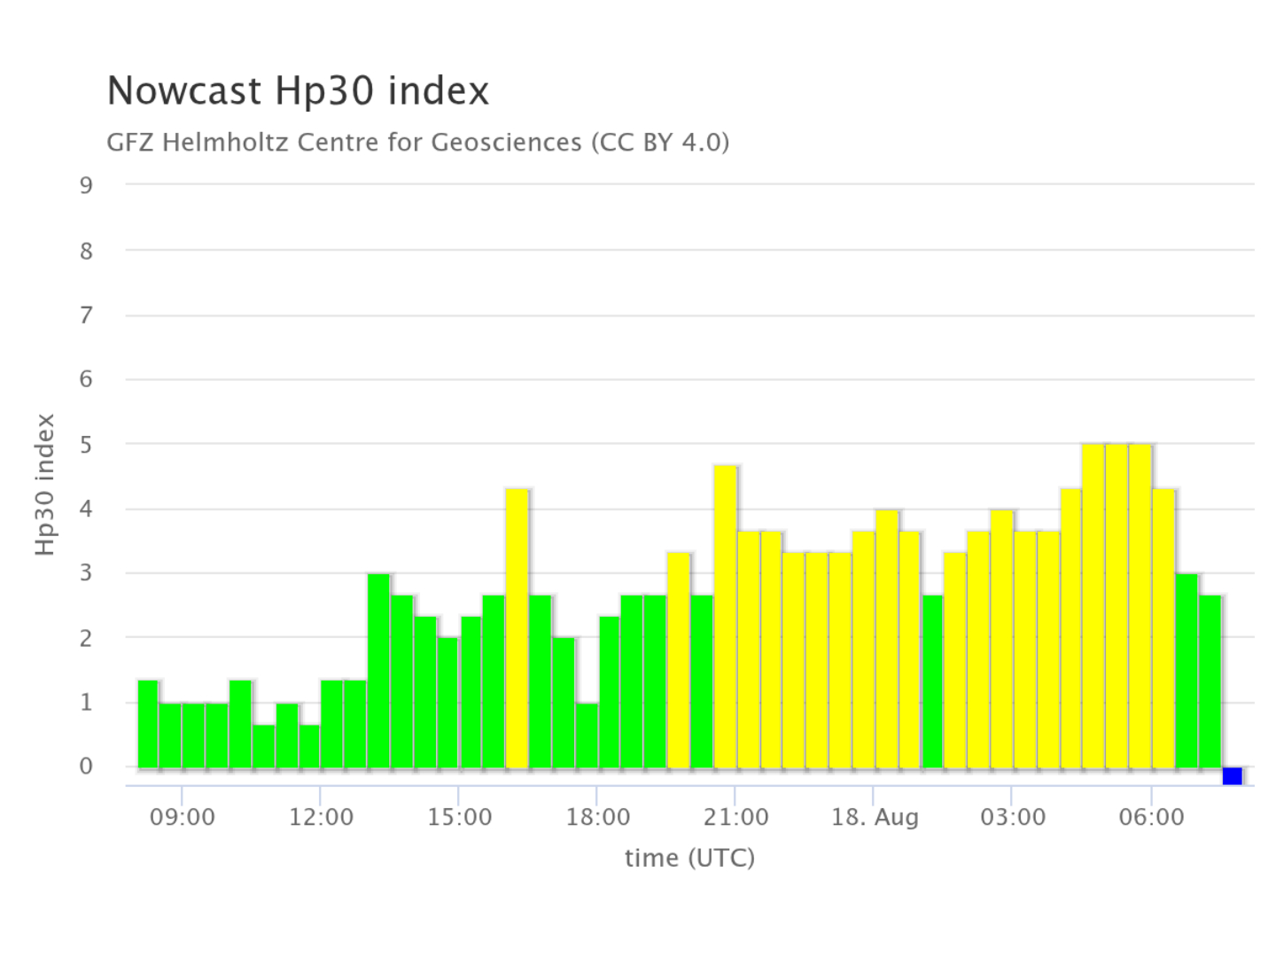Select the first of three yellow bars reaching 5
Image resolution: width=1276 pixels, height=957 pixels.
click(1093, 606)
